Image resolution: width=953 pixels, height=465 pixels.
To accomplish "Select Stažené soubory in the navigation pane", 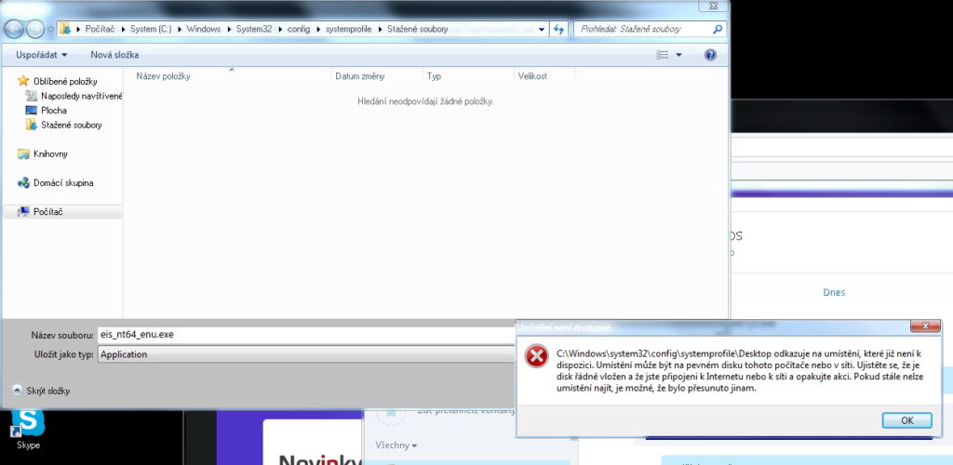I will tap(63, 125).
